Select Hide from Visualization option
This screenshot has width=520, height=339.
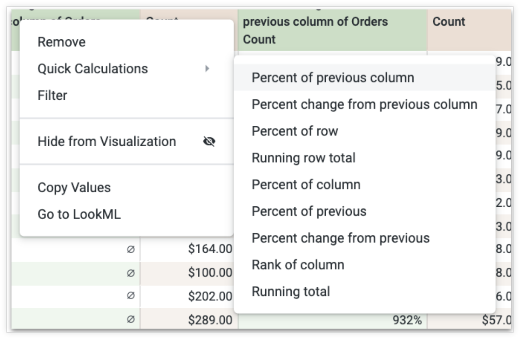pyautogui.click(x=107, y=141)
